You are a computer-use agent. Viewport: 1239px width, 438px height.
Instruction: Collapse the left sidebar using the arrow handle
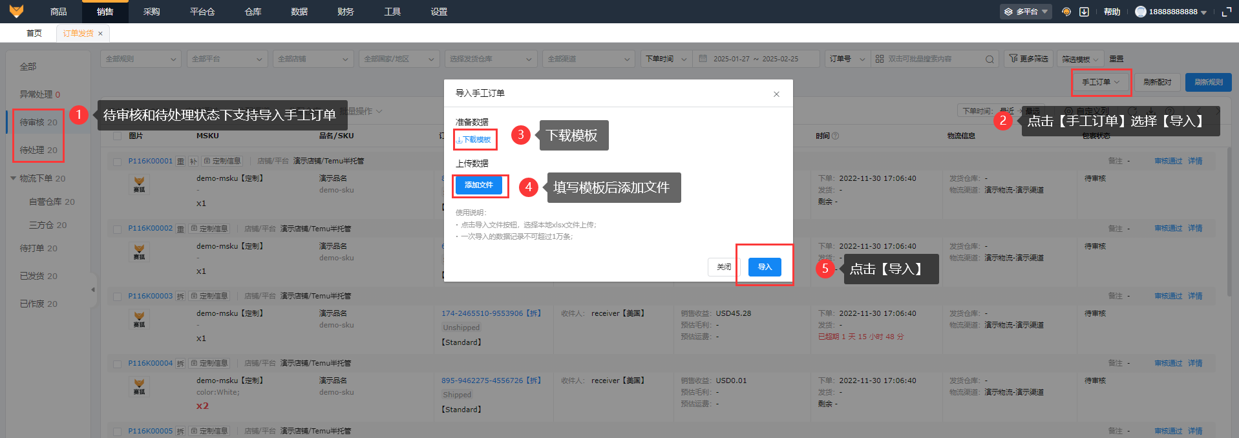[93, 290]
